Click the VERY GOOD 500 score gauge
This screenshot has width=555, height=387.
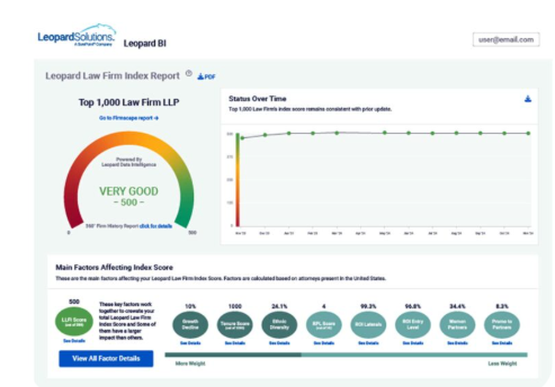tap(129, 180)
